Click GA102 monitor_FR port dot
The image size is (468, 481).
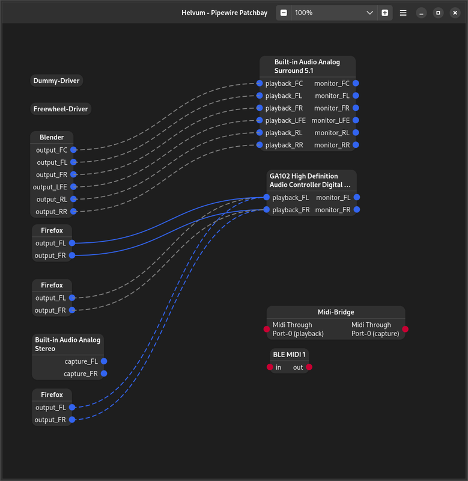[x=357, y=209]
